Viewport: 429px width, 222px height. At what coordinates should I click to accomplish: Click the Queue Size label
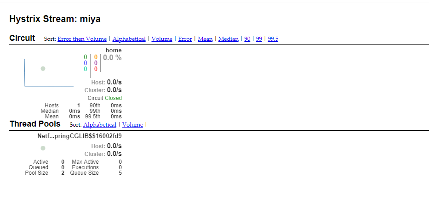point(85,173)
